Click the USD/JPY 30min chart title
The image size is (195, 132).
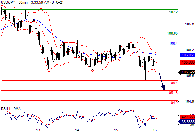(x=32, y=2)
